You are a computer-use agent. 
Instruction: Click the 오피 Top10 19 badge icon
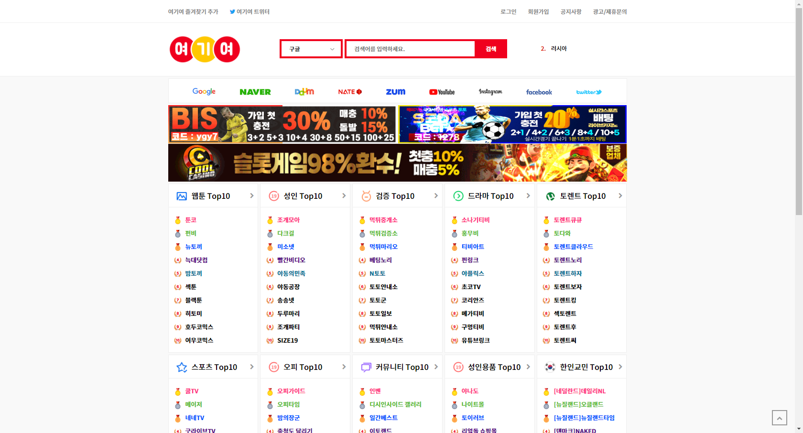(274, 367)
